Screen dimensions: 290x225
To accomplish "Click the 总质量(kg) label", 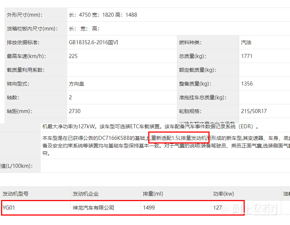I will tap(192, 56).
